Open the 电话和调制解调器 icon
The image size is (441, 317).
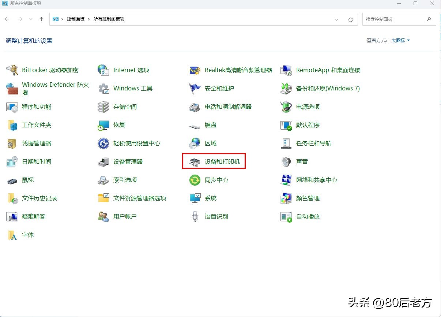[195, 107]
